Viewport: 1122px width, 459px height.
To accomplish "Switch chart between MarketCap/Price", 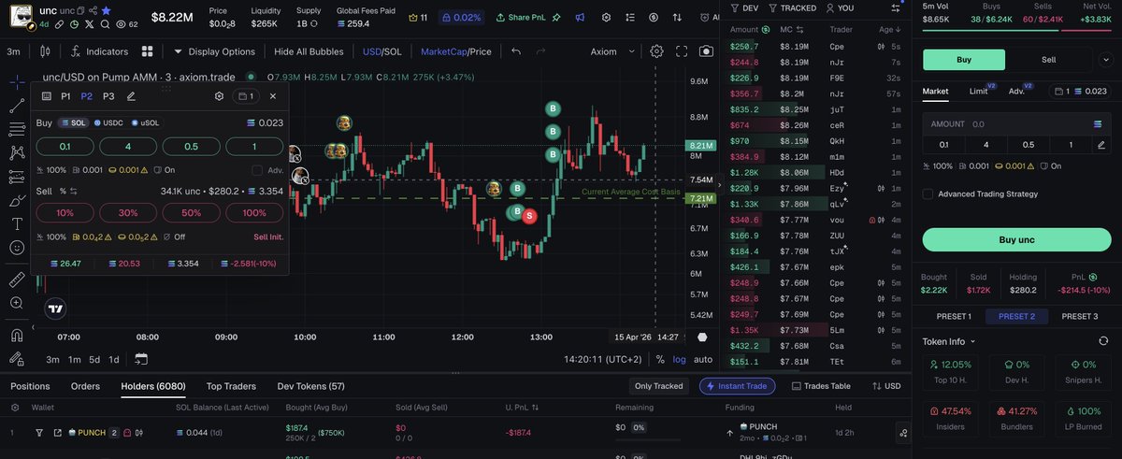I will coord(456,51).
